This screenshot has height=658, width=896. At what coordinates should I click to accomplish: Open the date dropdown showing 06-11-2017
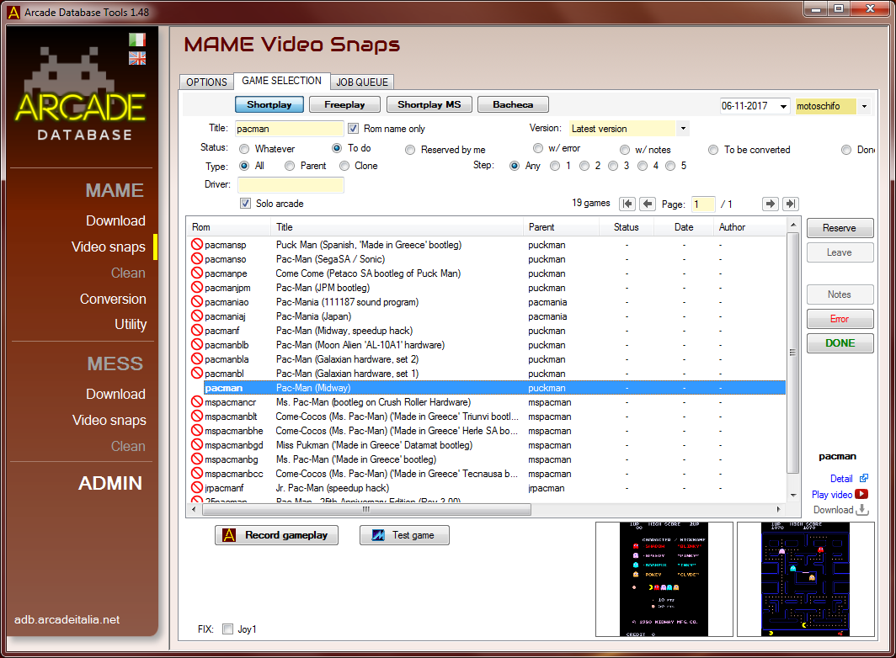pos(783,106)
